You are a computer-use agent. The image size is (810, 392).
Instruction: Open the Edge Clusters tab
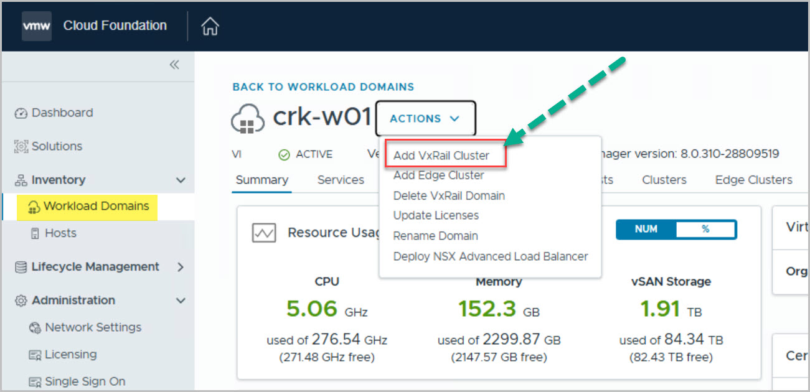pos(753,180)
